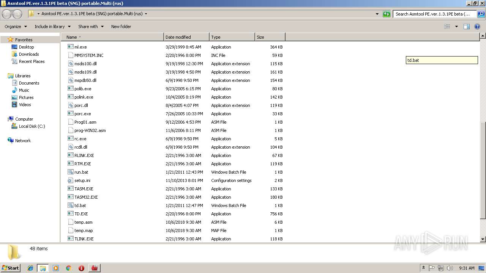This screenshot has height=273, width=486.
Task: Select the td.bat file icon
Action: 70,205
